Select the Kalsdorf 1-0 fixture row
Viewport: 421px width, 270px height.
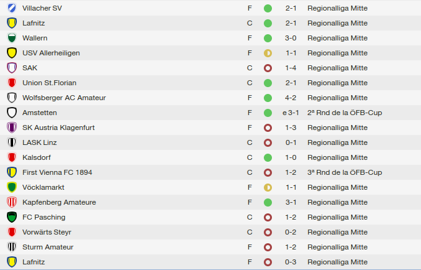[x=211, y=157]
